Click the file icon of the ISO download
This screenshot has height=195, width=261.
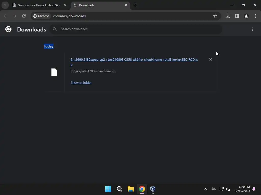pos(54,72)
